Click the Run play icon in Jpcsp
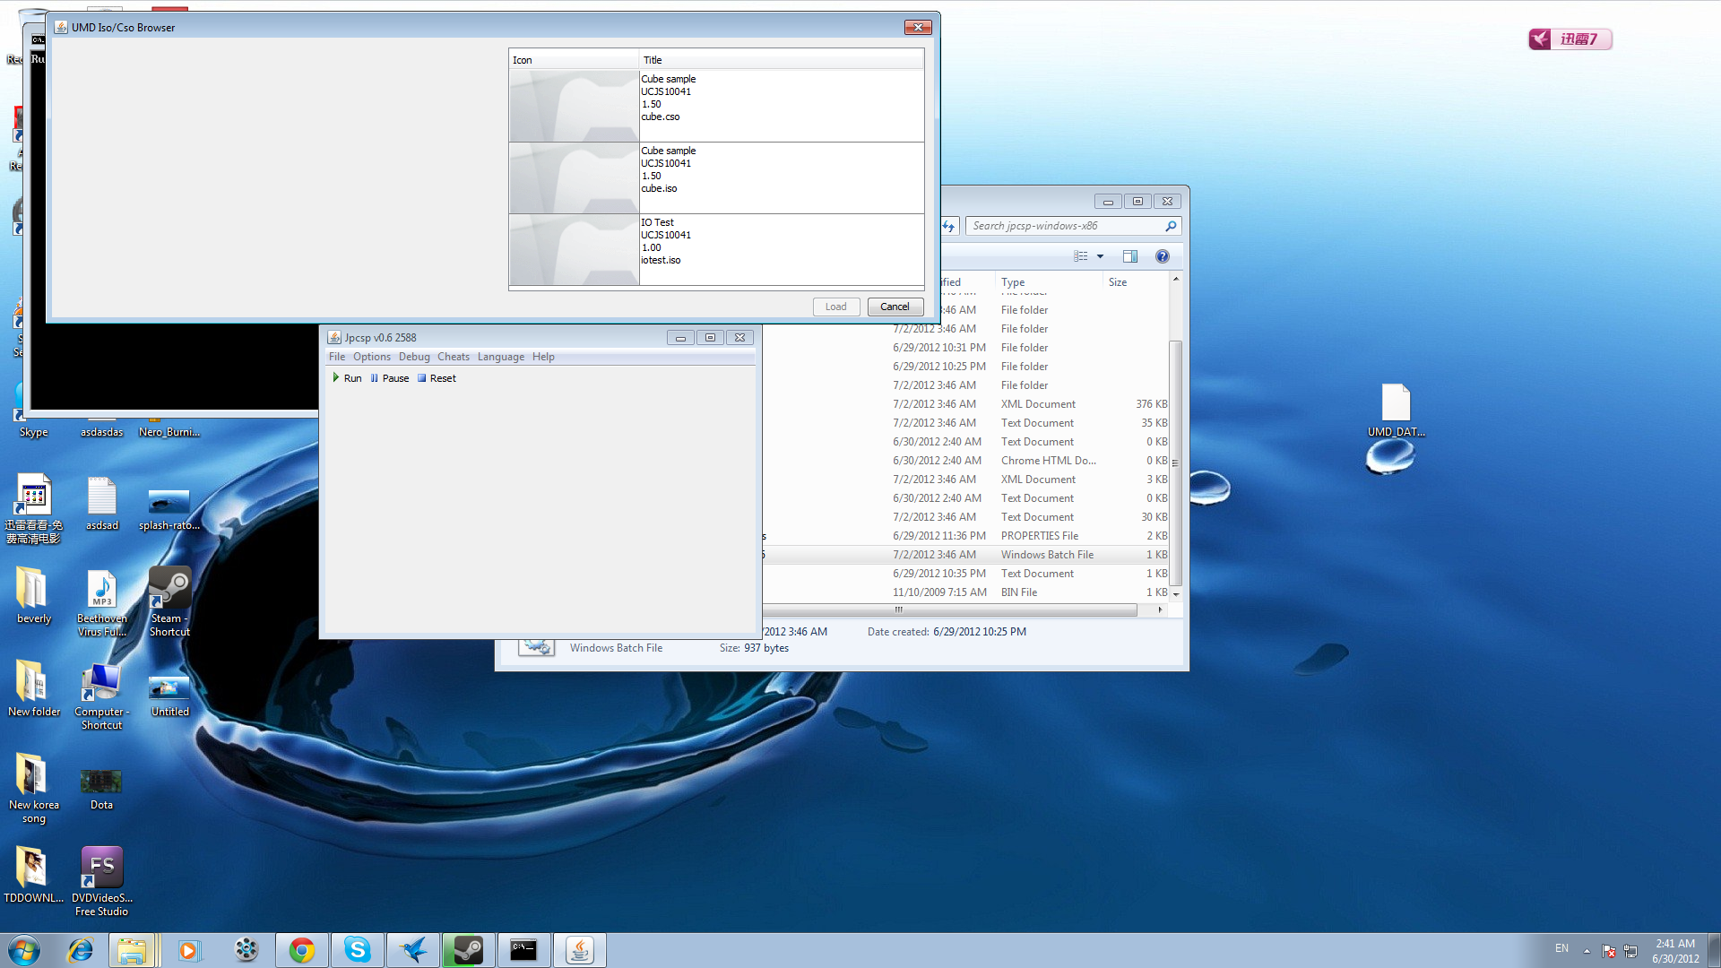This screenshot has height=968, width=1721. click(336, 378)
